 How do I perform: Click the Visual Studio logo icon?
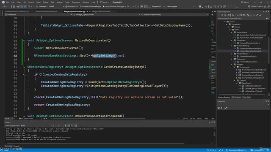click(3, 2)
